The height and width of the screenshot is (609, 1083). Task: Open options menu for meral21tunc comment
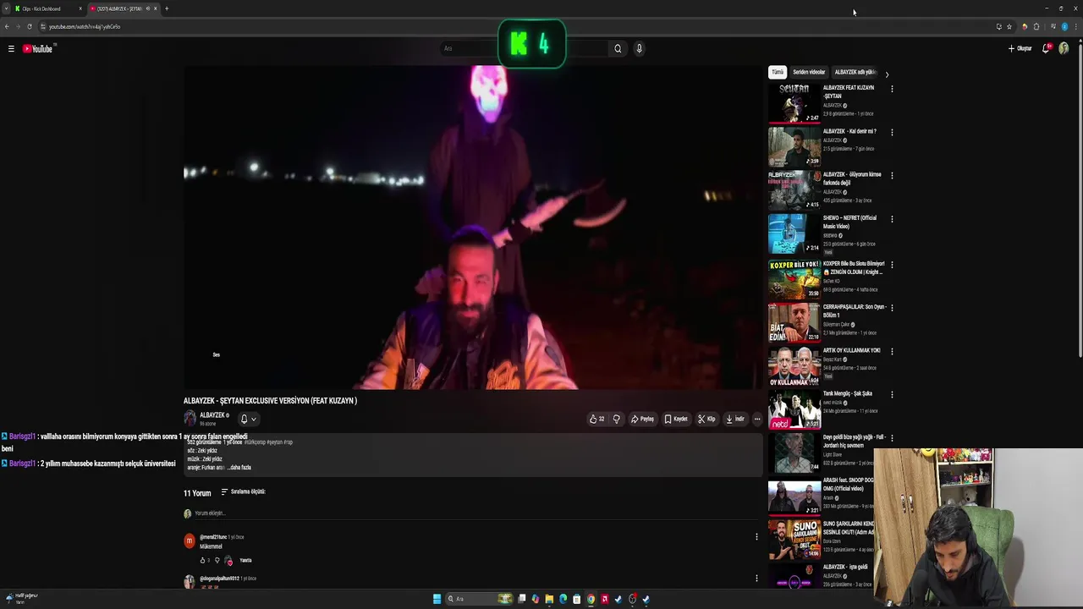click(756, 537)
